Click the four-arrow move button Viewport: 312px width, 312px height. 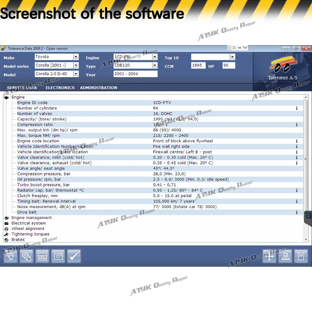pos(269,256)
